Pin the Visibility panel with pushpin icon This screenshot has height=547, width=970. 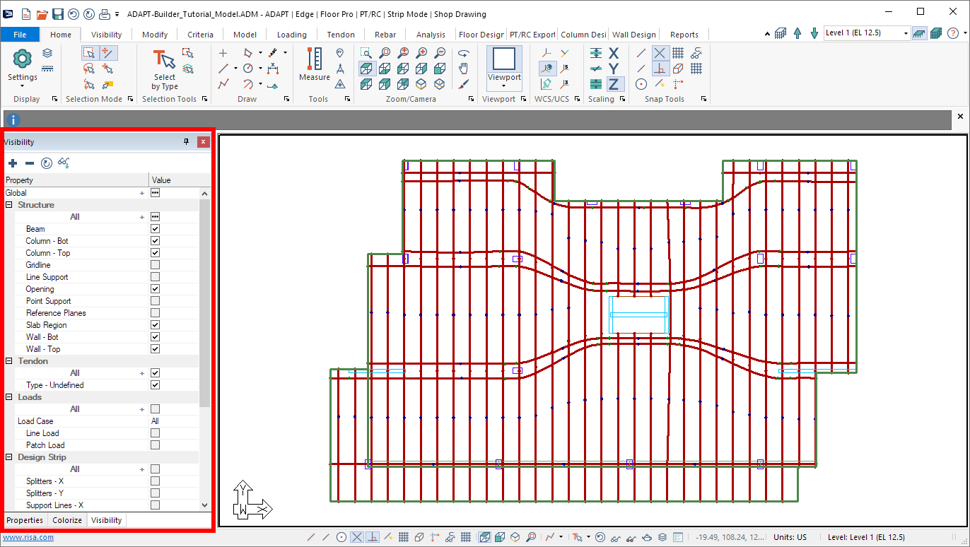187,142
